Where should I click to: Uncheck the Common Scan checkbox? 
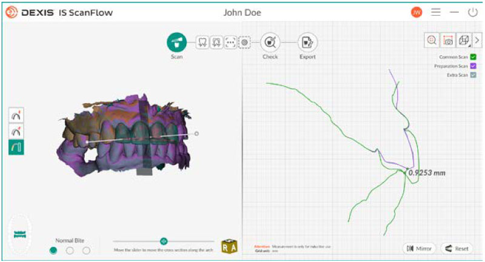pyautogui.click(x=473, y=57)
